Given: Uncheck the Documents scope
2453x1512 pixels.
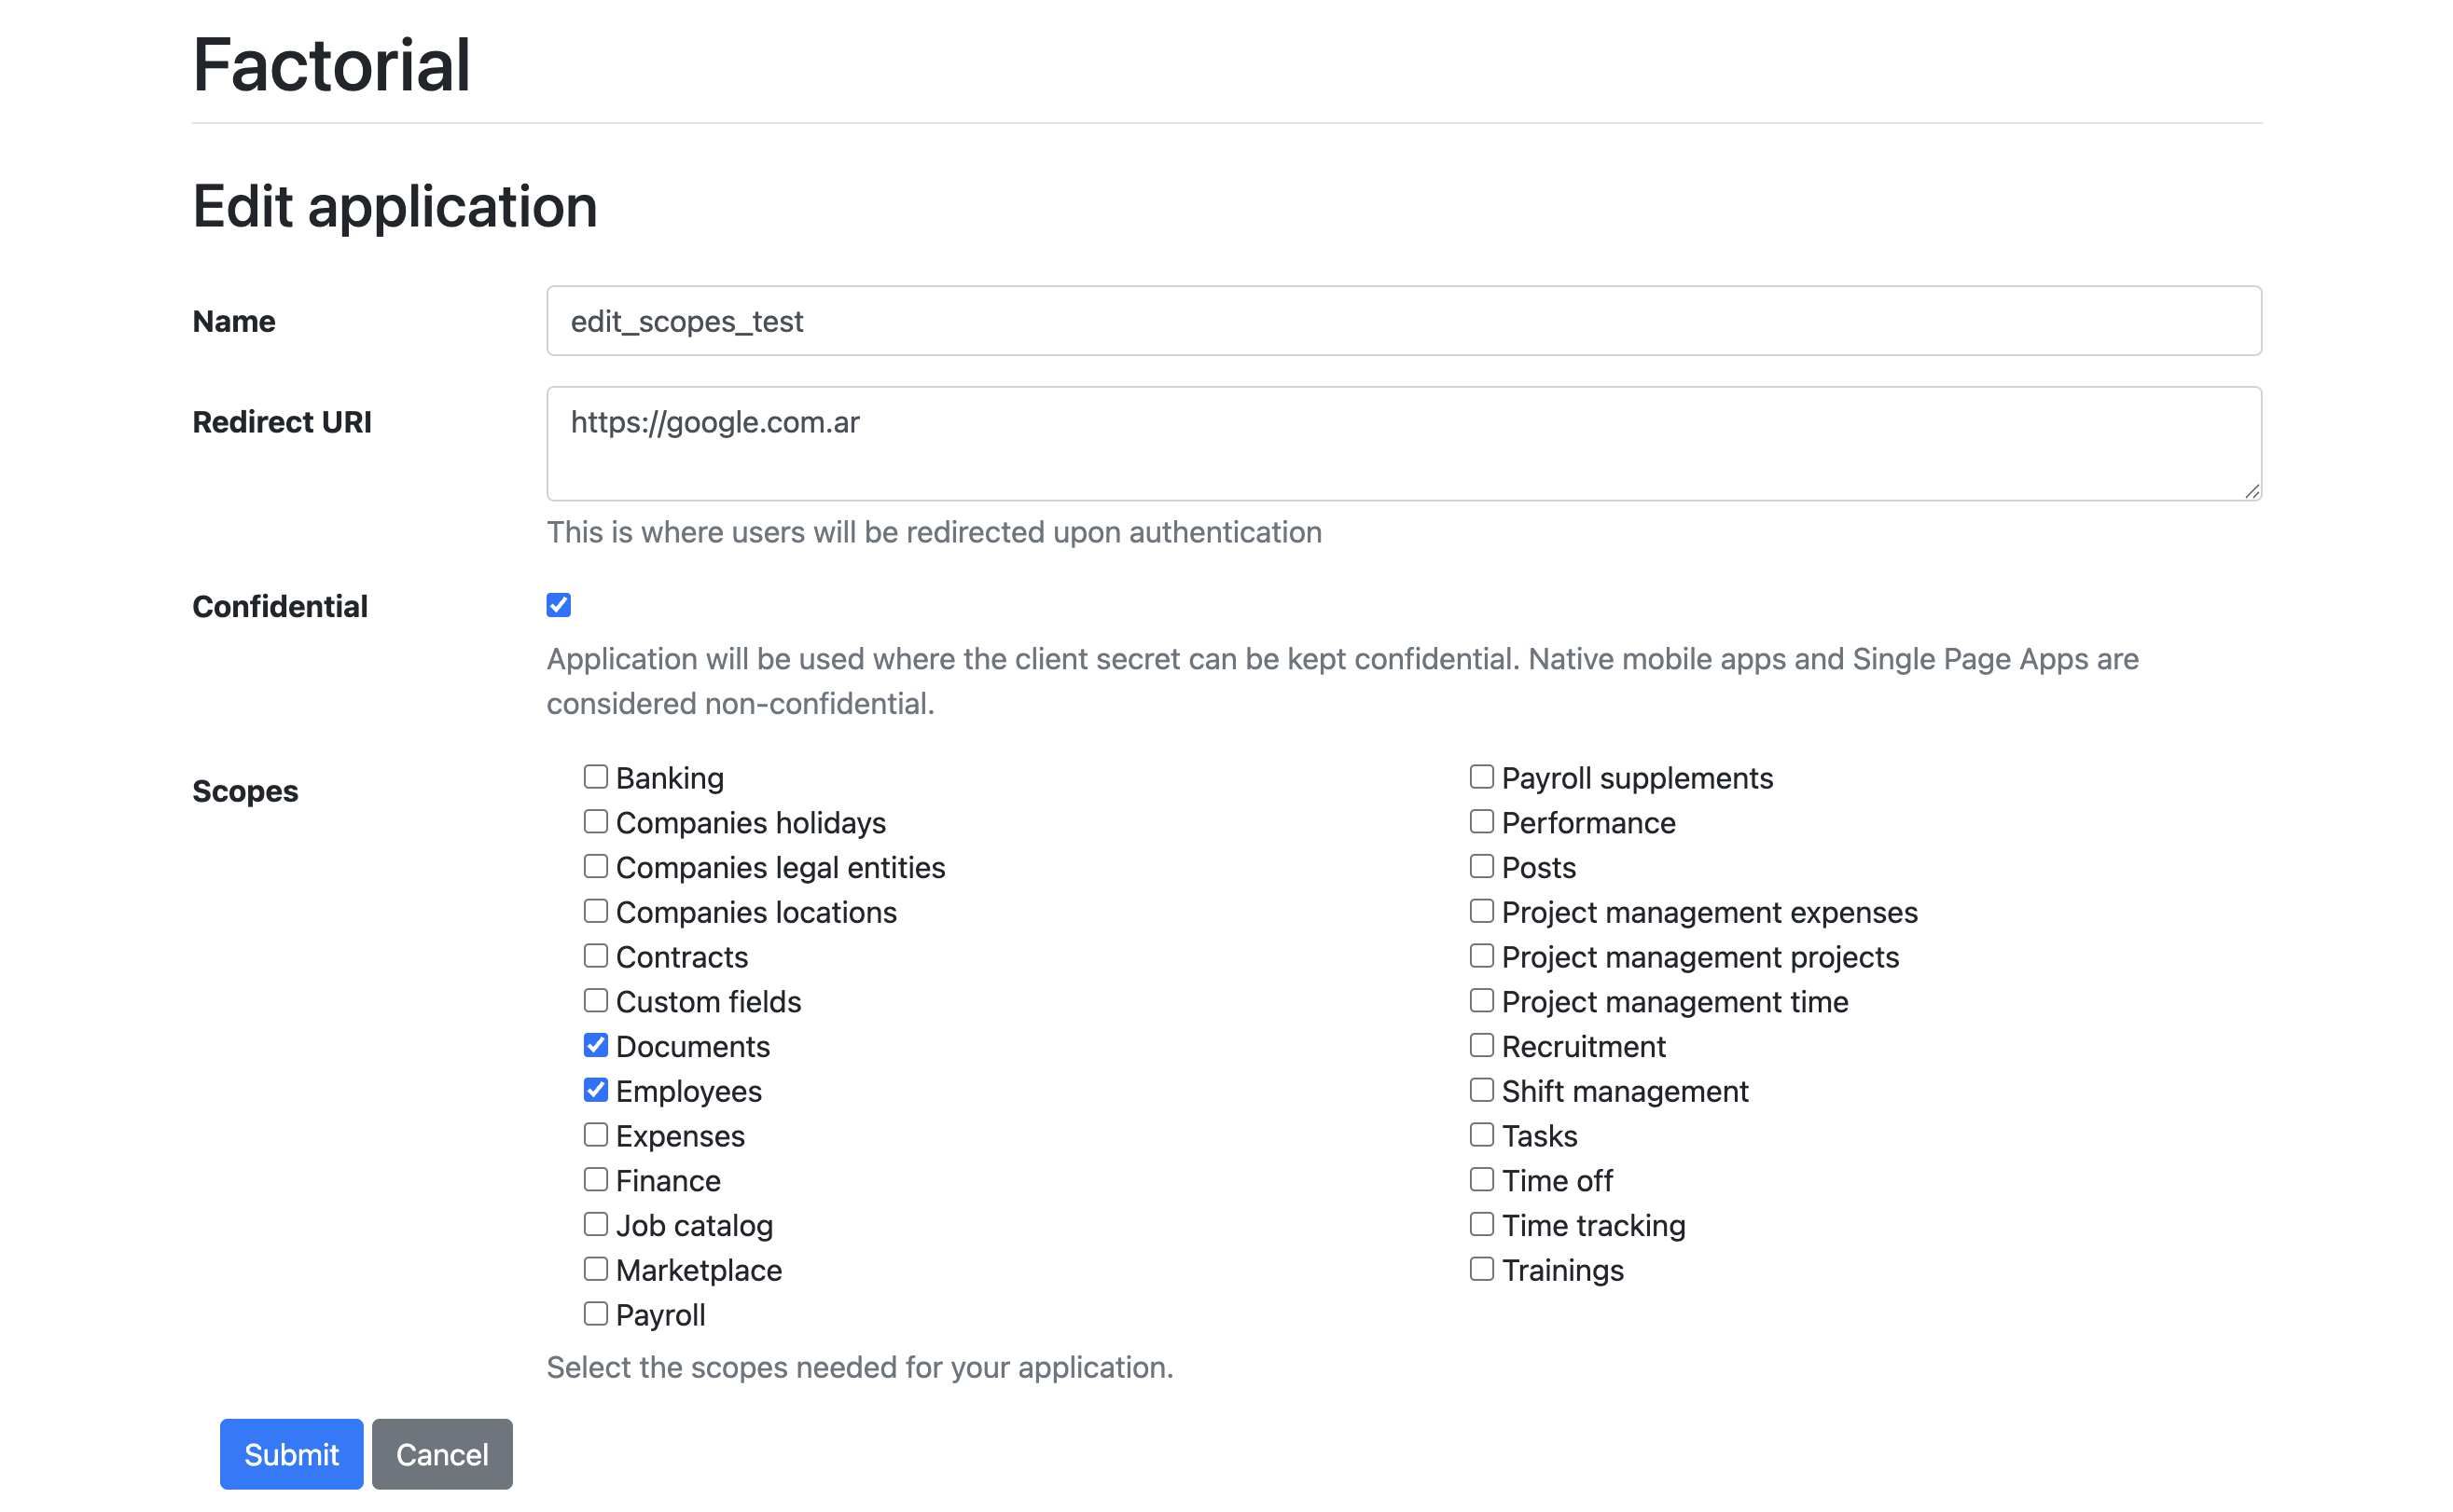Looking at the screenshot, I should coord(595,1045).
